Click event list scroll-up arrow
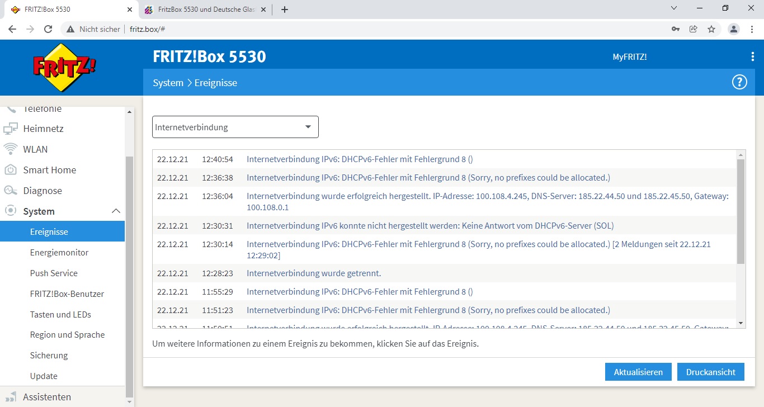Screen dimensions: 764x407 741,155
